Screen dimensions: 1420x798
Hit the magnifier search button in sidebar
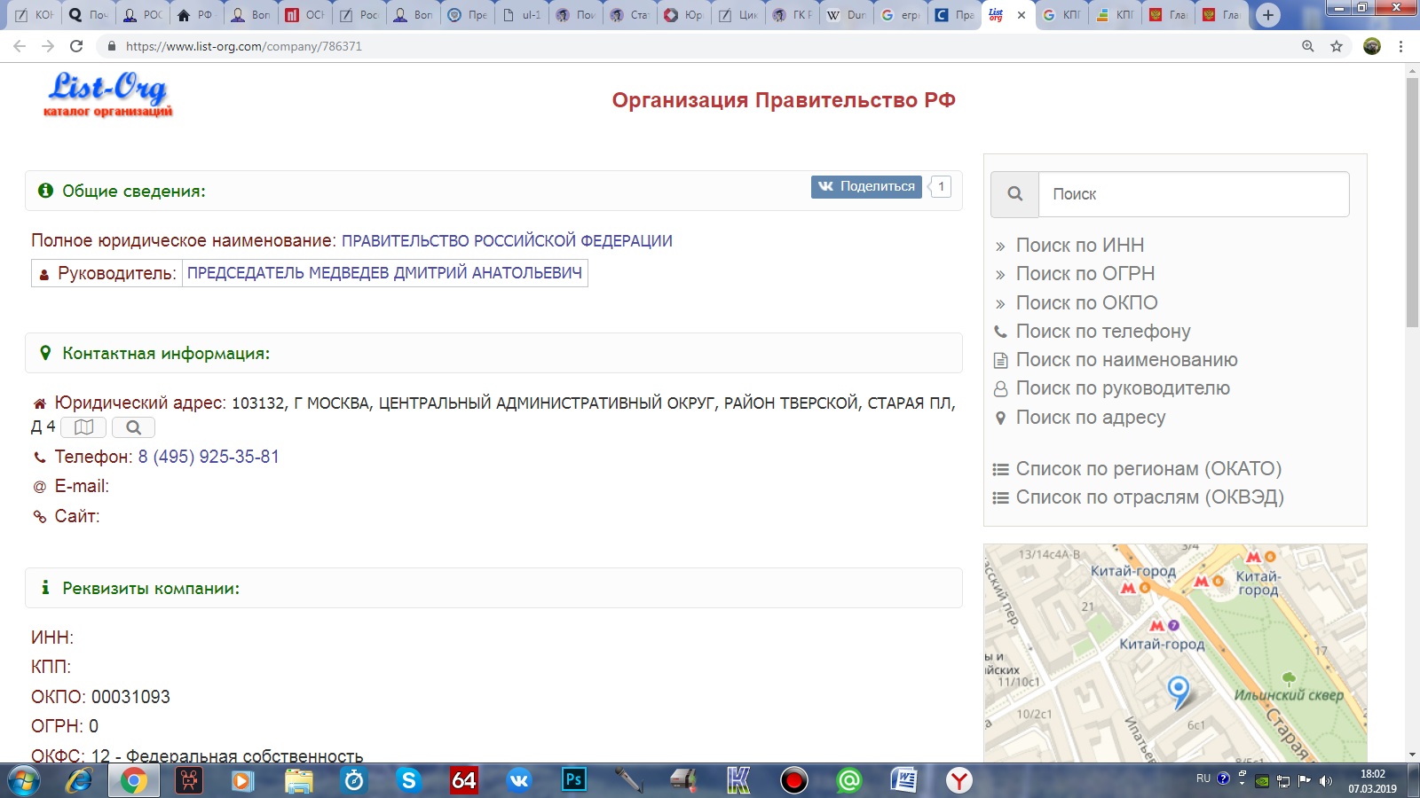[x=1015, y=194]
